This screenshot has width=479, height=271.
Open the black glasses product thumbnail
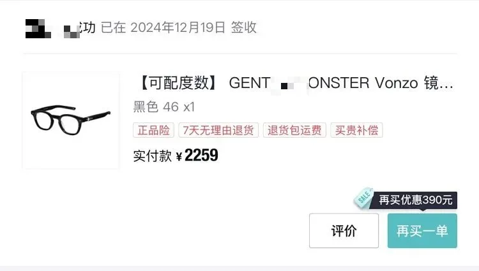pyautogui.click(x=70, y=121)
